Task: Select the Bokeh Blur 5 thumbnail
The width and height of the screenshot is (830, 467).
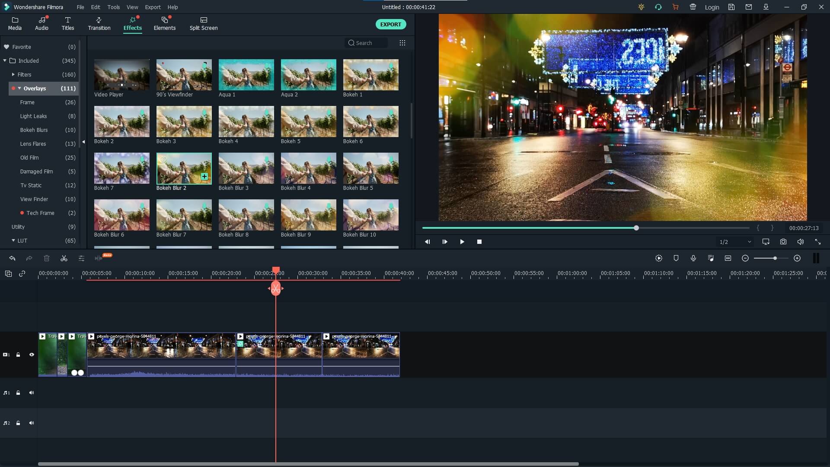Action: click(x=370, y=168)
